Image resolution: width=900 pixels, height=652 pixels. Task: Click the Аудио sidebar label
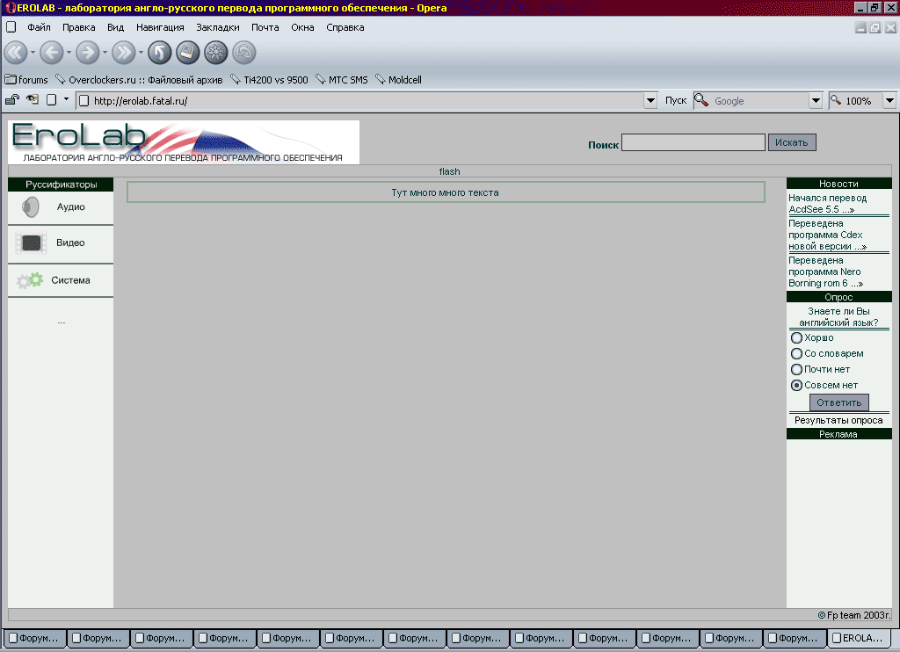click(70, 207)
